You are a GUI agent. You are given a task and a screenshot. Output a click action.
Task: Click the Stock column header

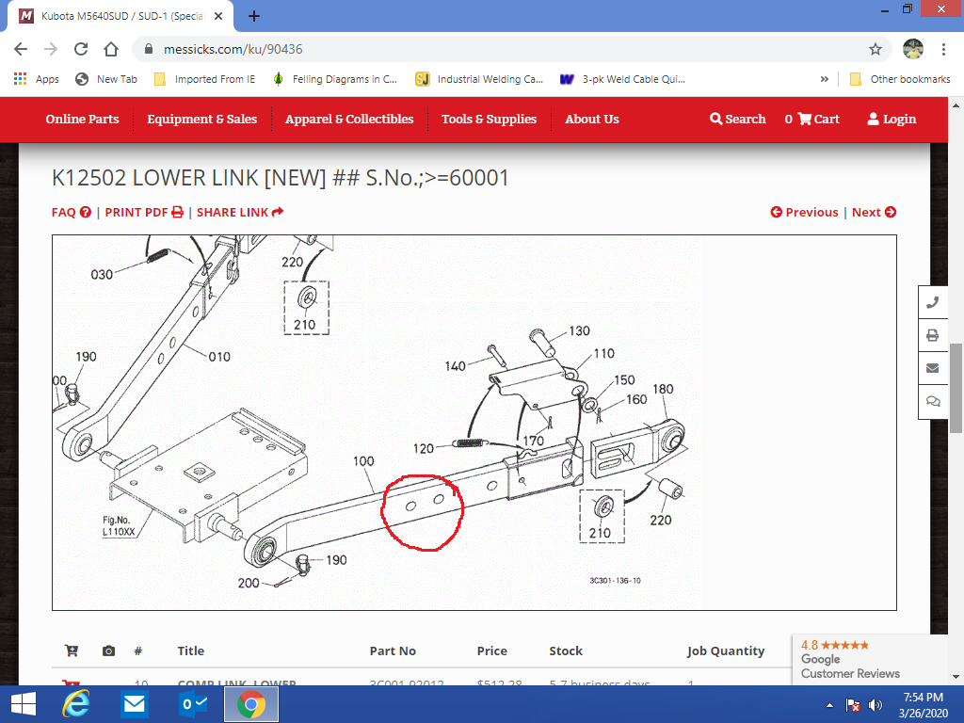(x=566, y=651)
